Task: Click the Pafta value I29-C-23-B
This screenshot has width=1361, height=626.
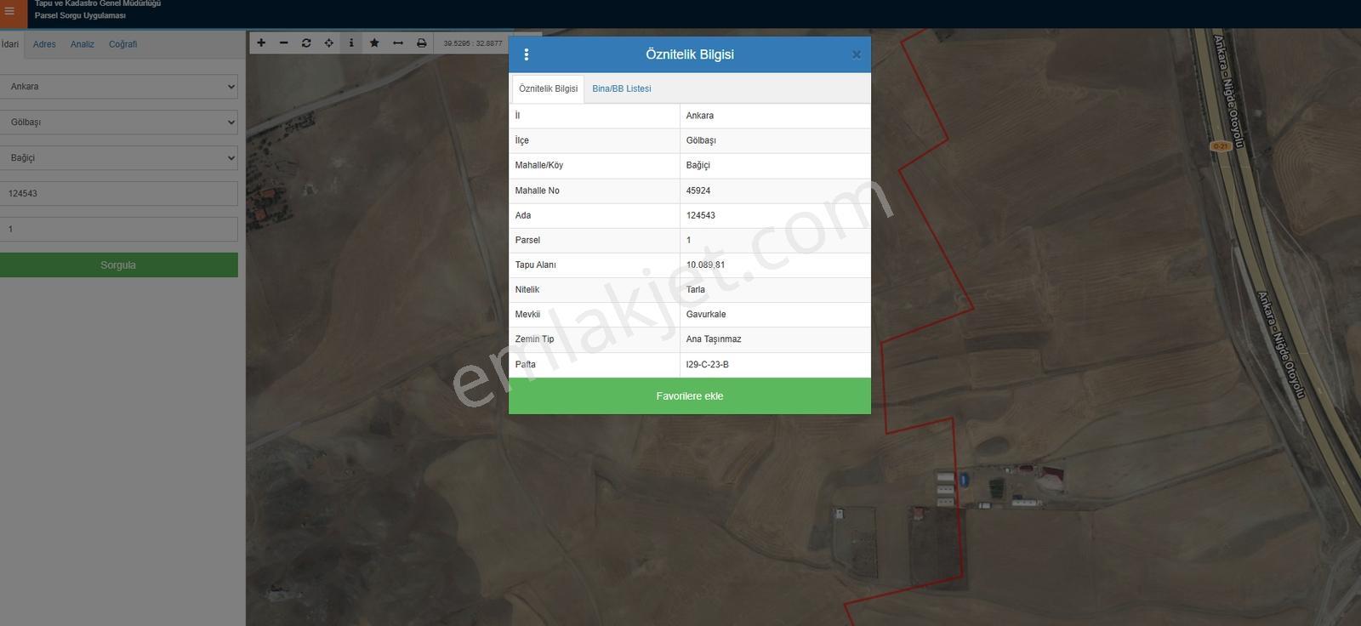Action: point(708,364)
